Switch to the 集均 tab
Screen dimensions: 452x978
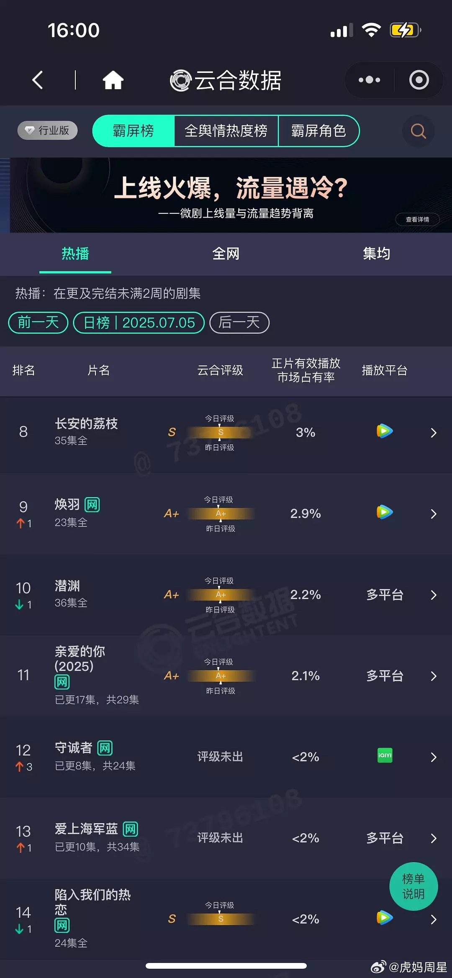377,254
